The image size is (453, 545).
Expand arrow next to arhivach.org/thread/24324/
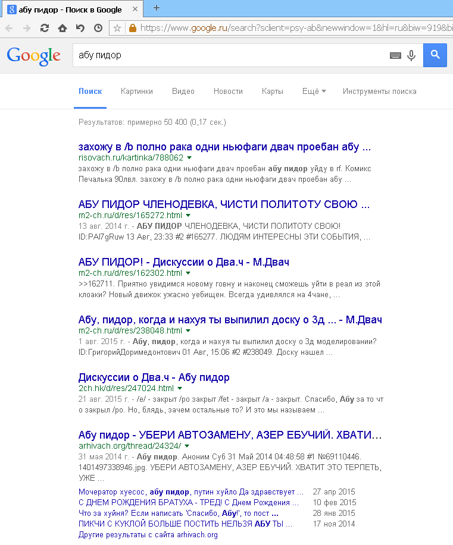point(187,446)
